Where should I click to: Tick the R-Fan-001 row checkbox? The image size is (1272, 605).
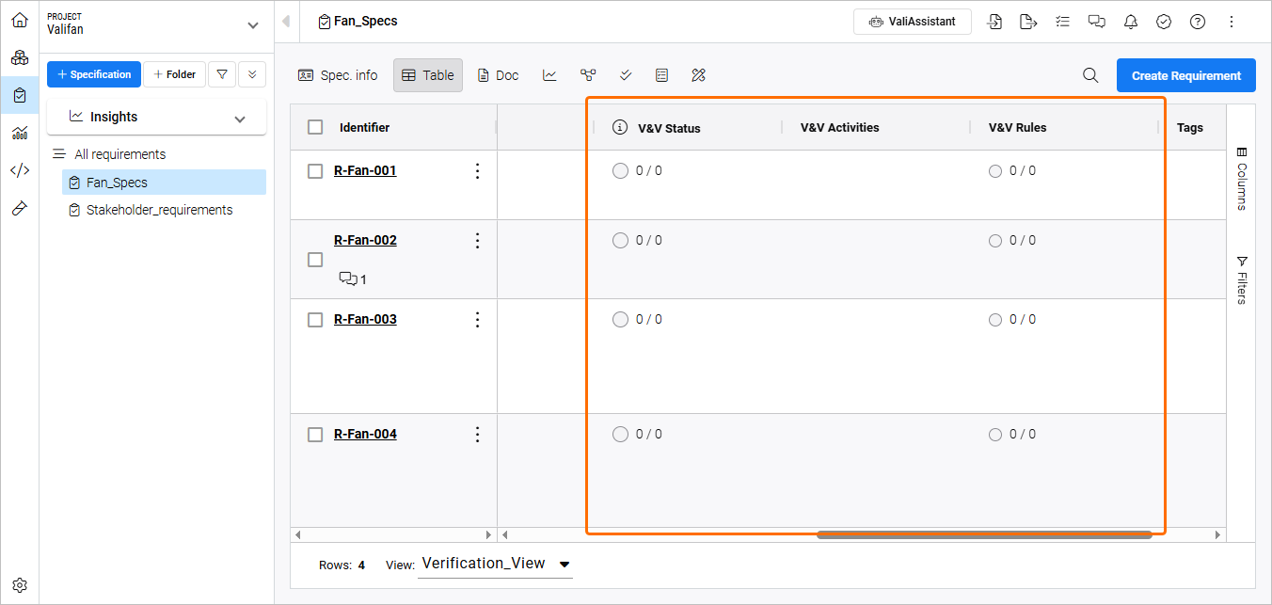(x=316, y=171)
